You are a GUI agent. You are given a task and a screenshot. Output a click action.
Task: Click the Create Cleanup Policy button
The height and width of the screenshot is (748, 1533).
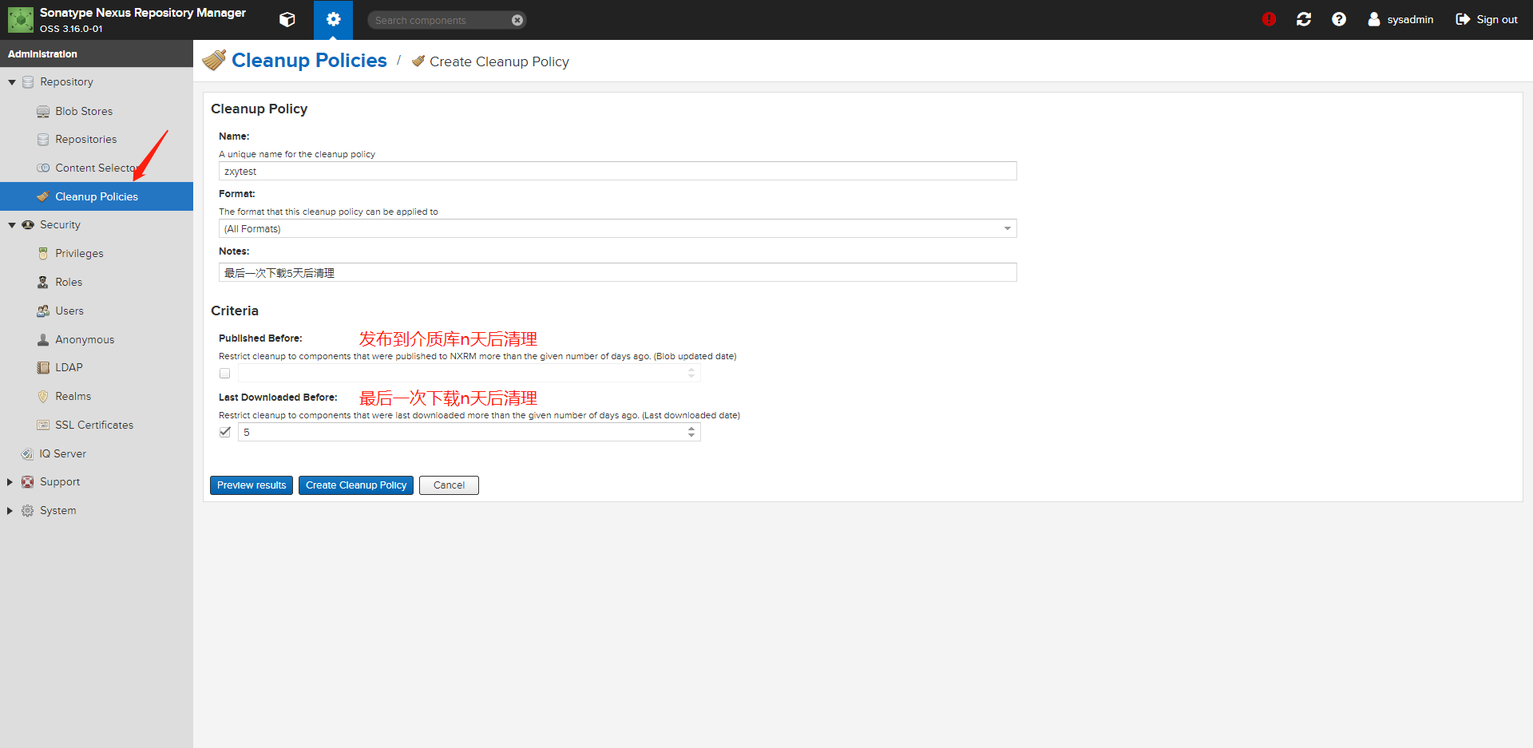356,485
